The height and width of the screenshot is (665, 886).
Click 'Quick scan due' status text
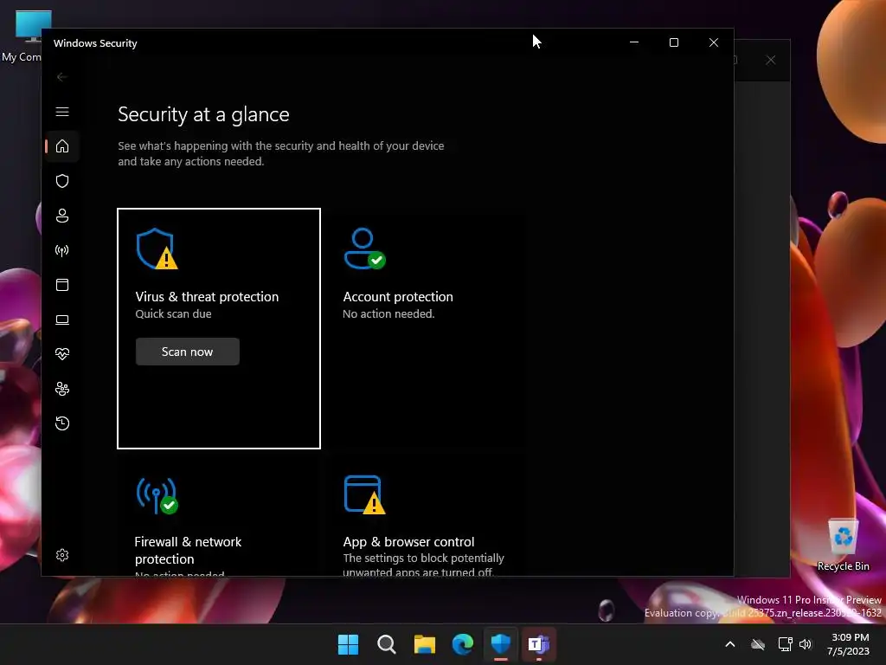[173, 313]
